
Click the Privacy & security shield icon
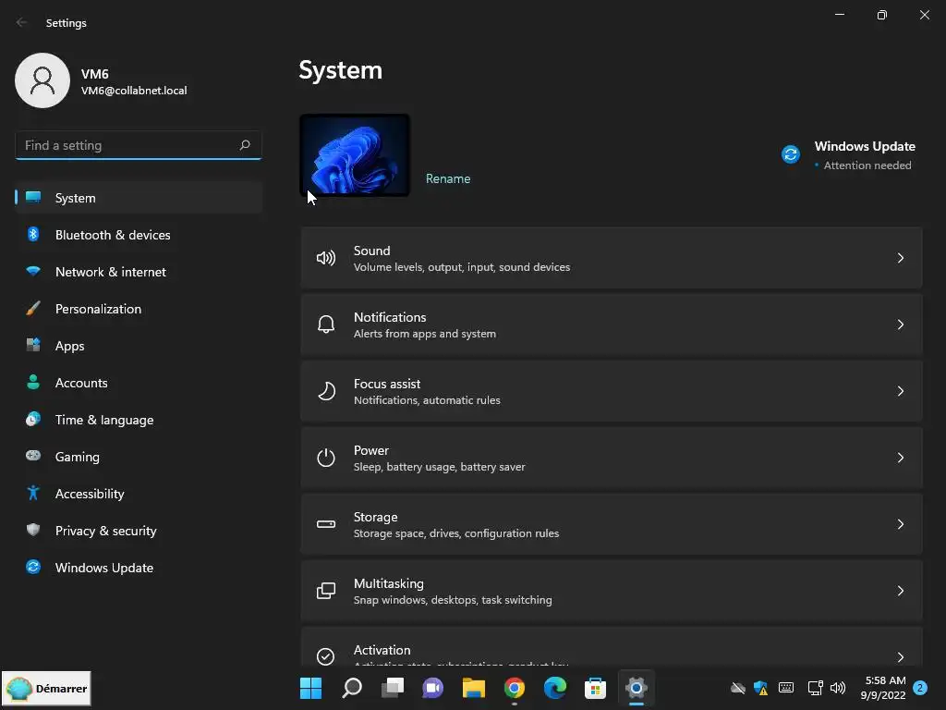pos(33,530)
